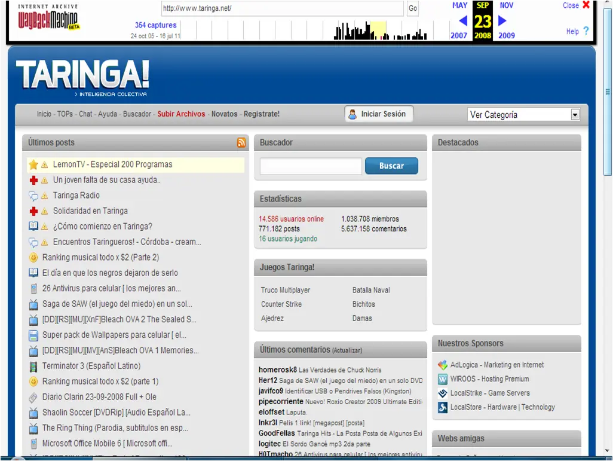Image resolution: width=613 pixels, height=461 pixels.
Task: Click the Registrate! link
Action: point(262,114)
